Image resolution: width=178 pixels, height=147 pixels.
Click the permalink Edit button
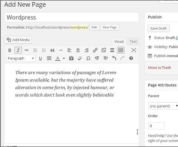tap(94, 27)
